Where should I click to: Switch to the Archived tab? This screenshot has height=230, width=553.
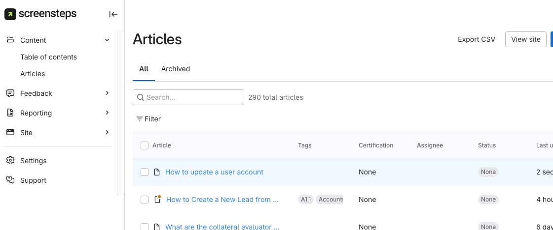click(x=176, y=69)
